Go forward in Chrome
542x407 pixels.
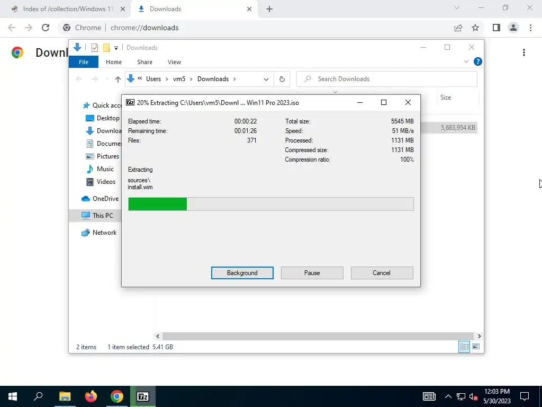point(29,28)
